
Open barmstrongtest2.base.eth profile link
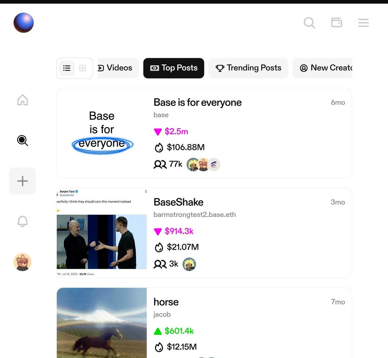[195, 215]
